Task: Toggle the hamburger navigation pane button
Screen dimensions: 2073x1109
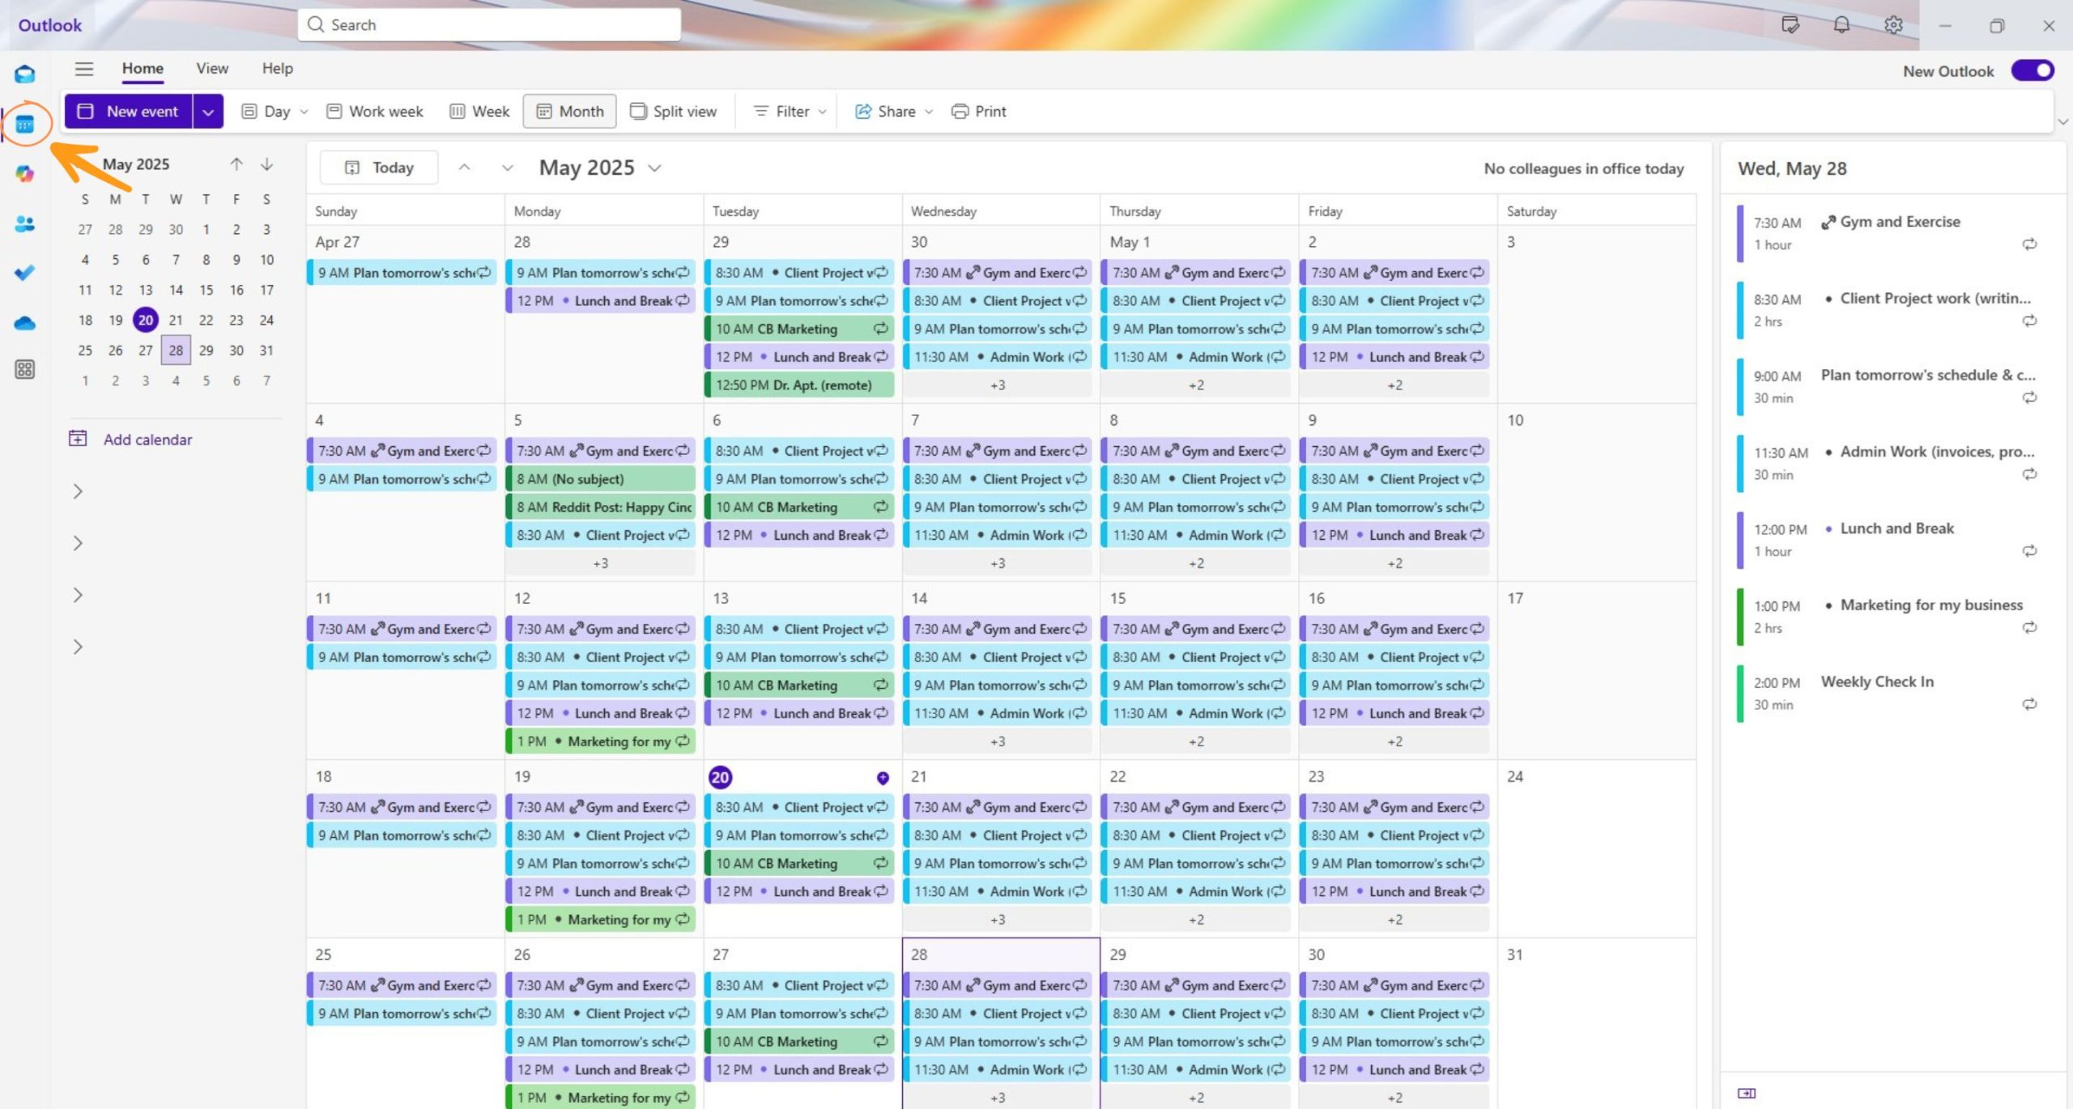Action: [84, 69]
